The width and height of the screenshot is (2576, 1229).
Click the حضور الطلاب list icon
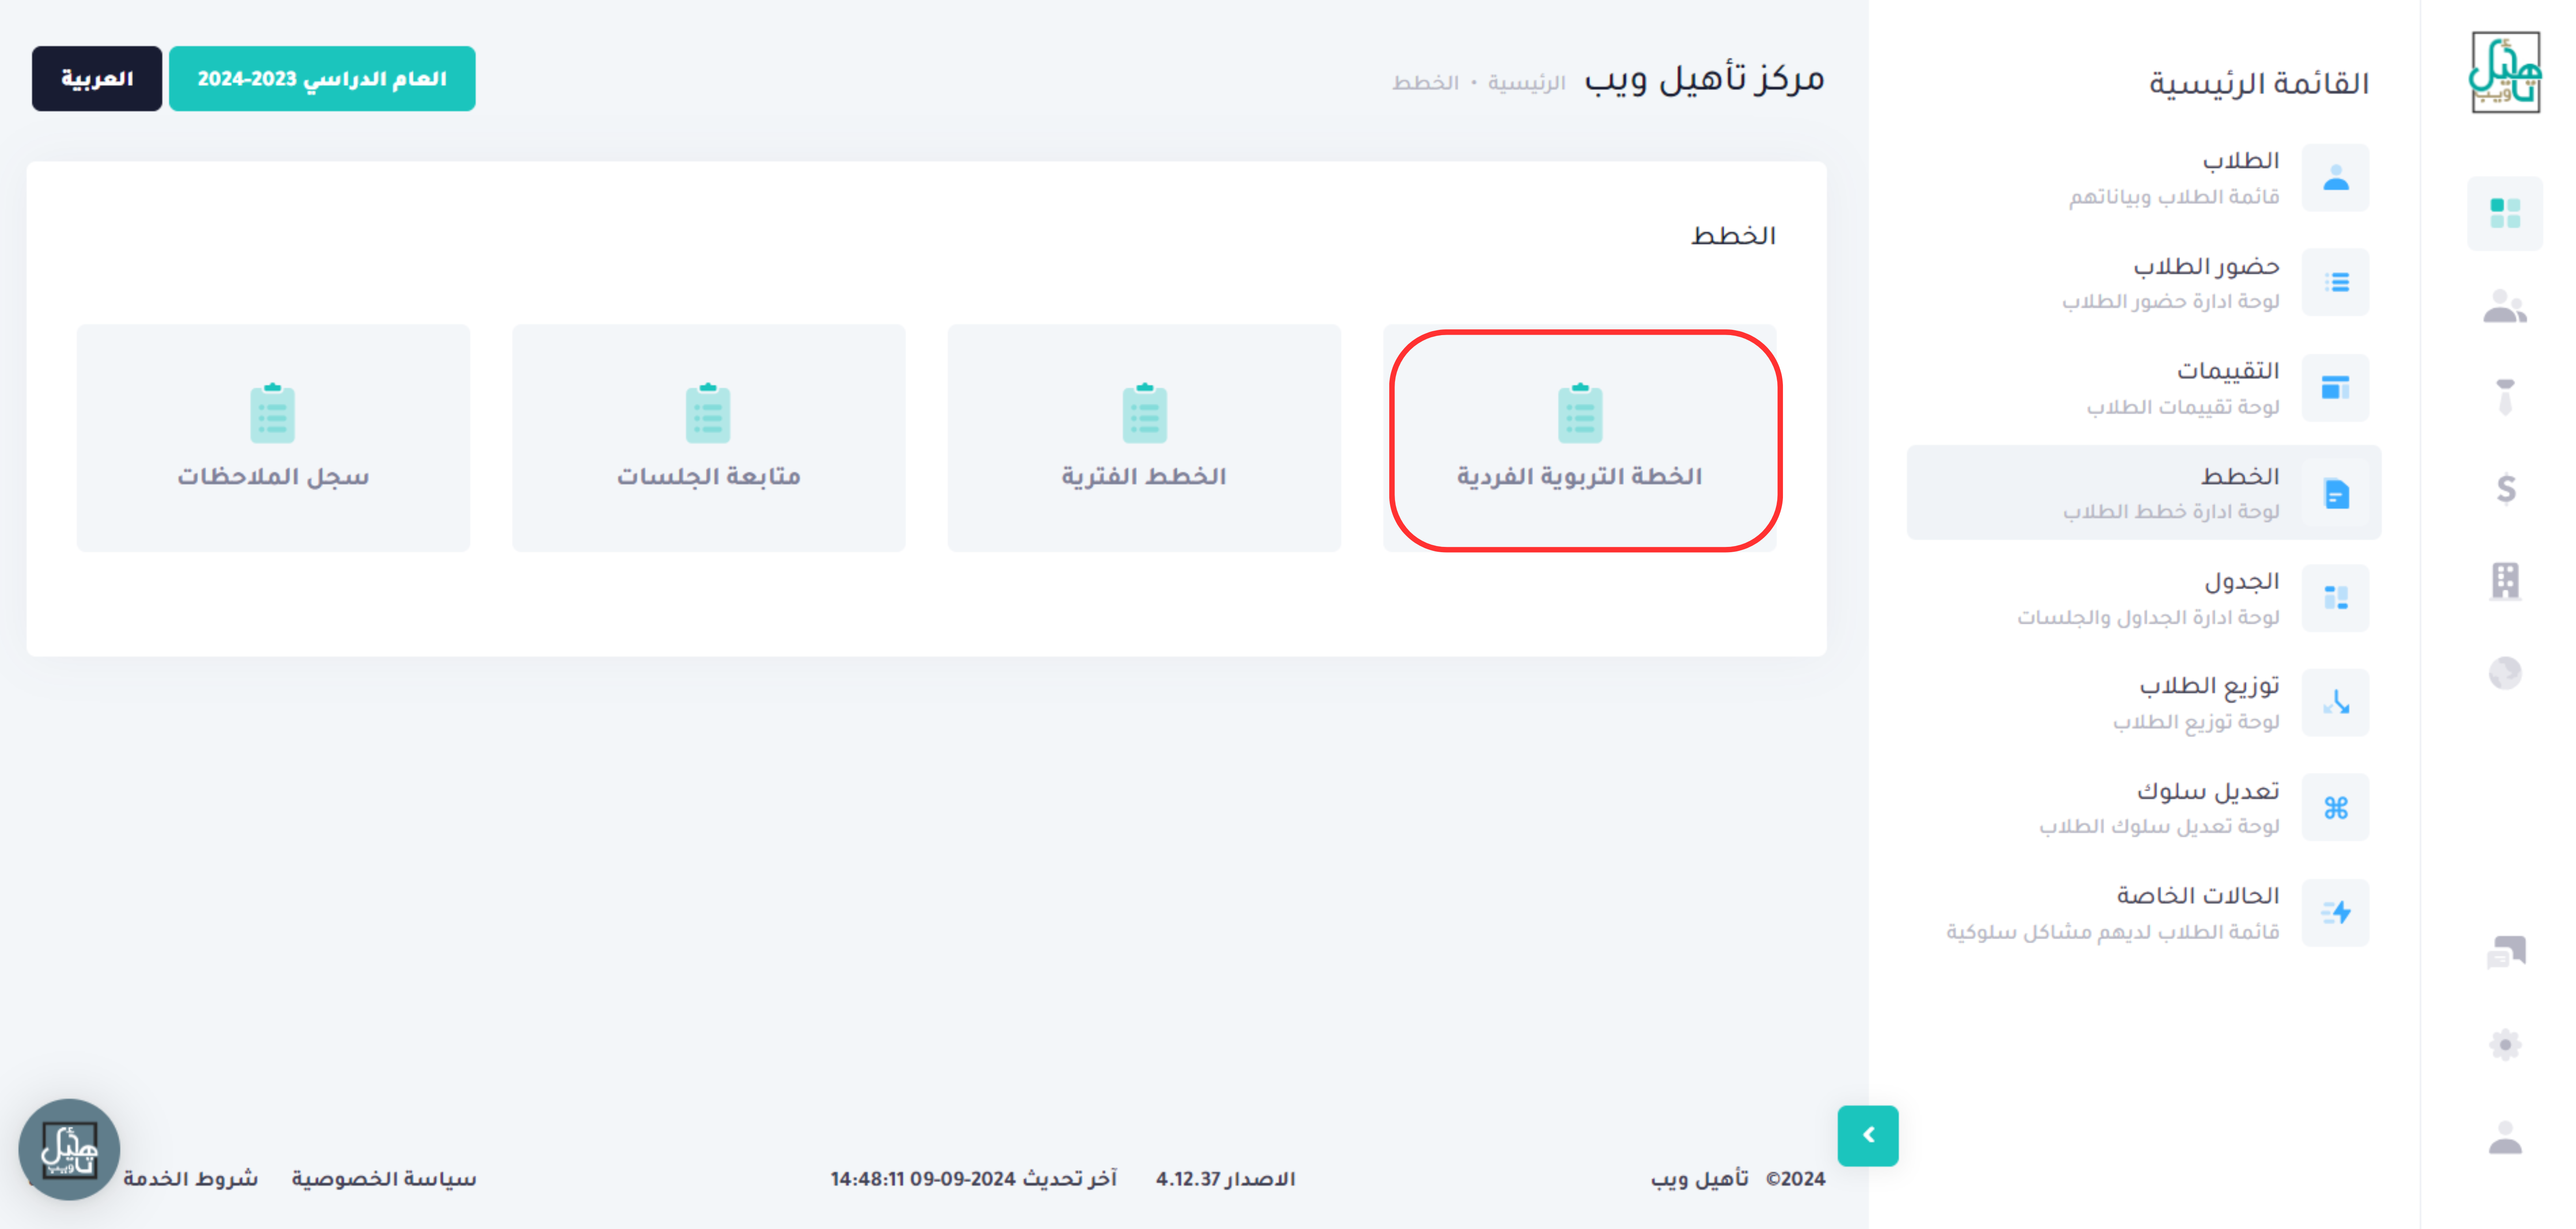pyautogui.click(x=2335, y=282)
